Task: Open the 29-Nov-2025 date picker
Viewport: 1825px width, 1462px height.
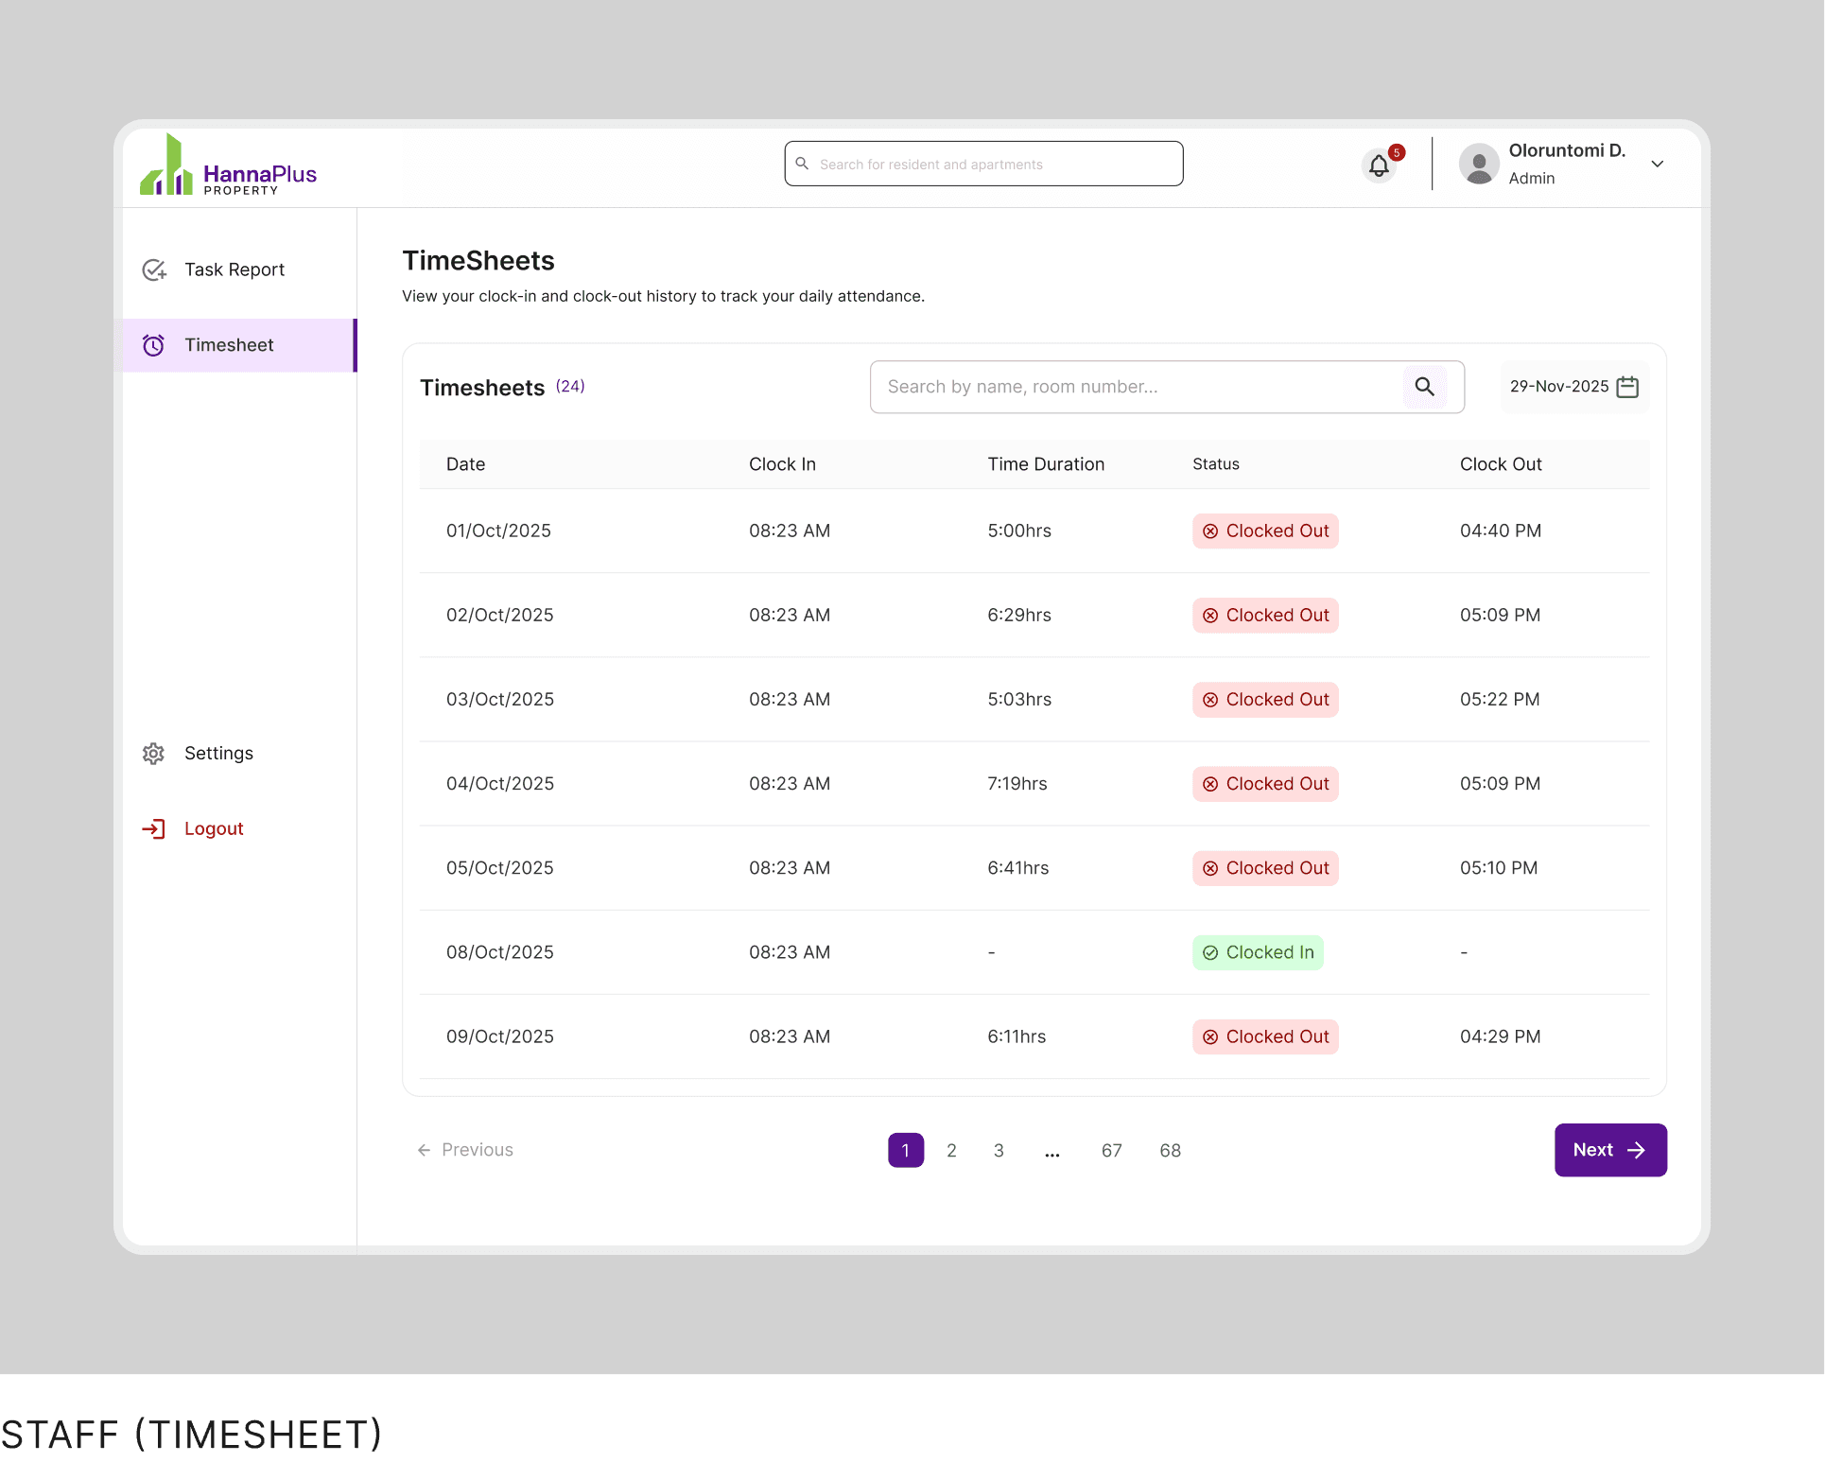Action: [x=1559, y=387]
